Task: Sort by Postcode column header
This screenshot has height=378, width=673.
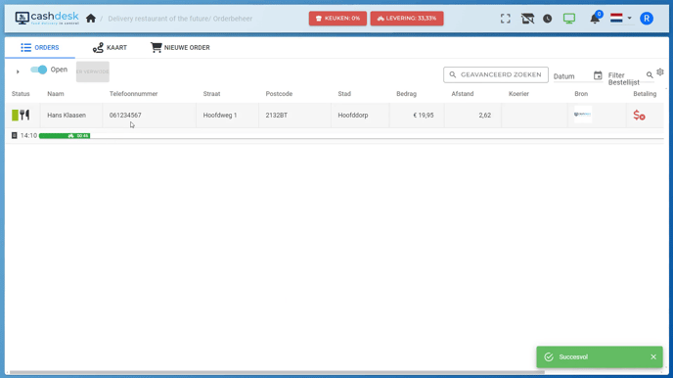Action: point(279,94)
